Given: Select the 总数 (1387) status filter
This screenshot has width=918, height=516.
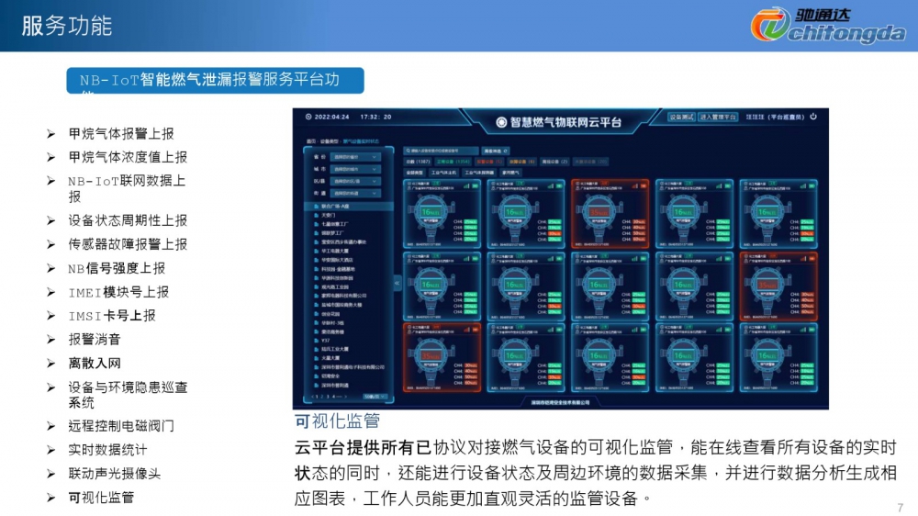Looking at the screenshot, I should click(418, 162).
